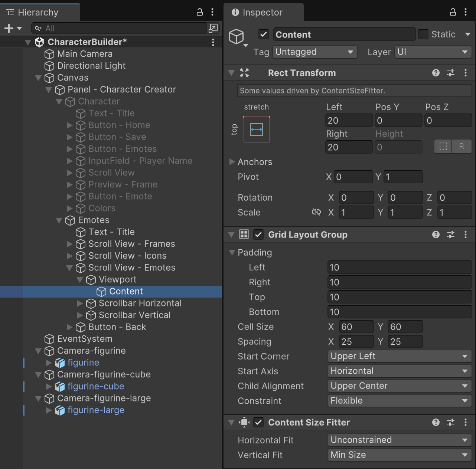Select Button - Back in the hierarchy

tap(117, 327)
